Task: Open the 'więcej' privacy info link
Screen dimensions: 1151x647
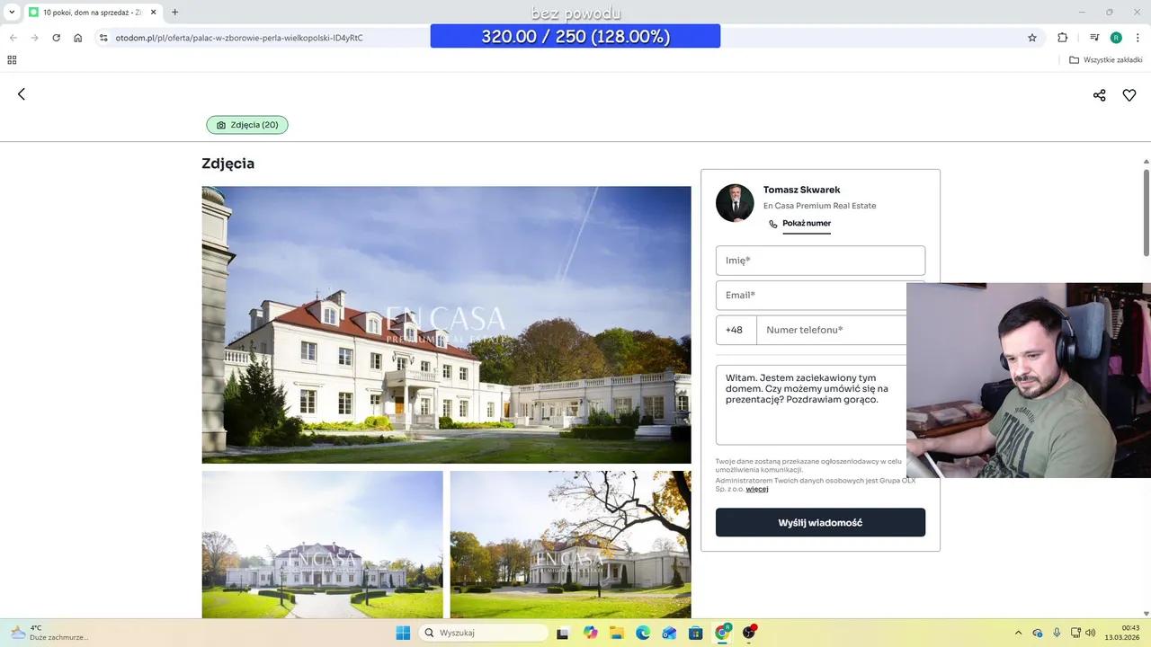Action: pyautogui.click(x=757, y=489)
